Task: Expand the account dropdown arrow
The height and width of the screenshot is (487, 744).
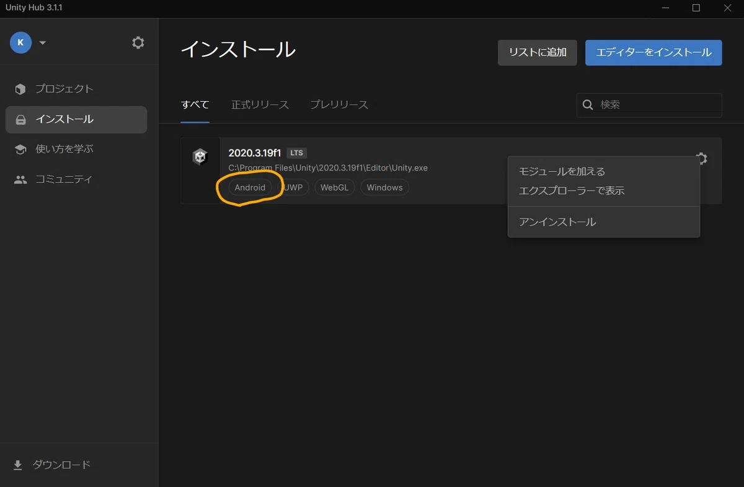Action: tap(43, 43)
